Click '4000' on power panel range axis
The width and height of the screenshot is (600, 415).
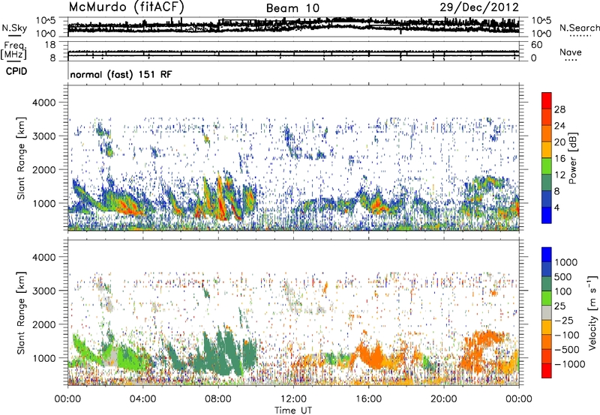(44, 103)
